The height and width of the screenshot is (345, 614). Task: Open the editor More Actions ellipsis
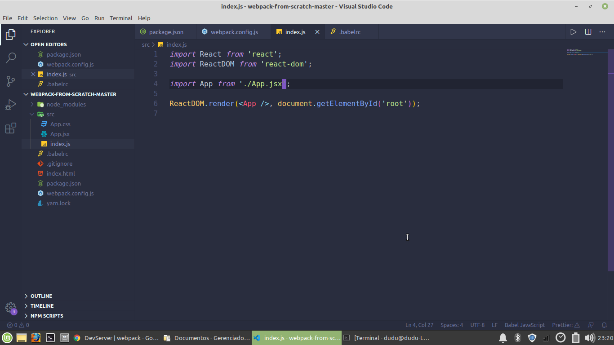click(602, 32)
